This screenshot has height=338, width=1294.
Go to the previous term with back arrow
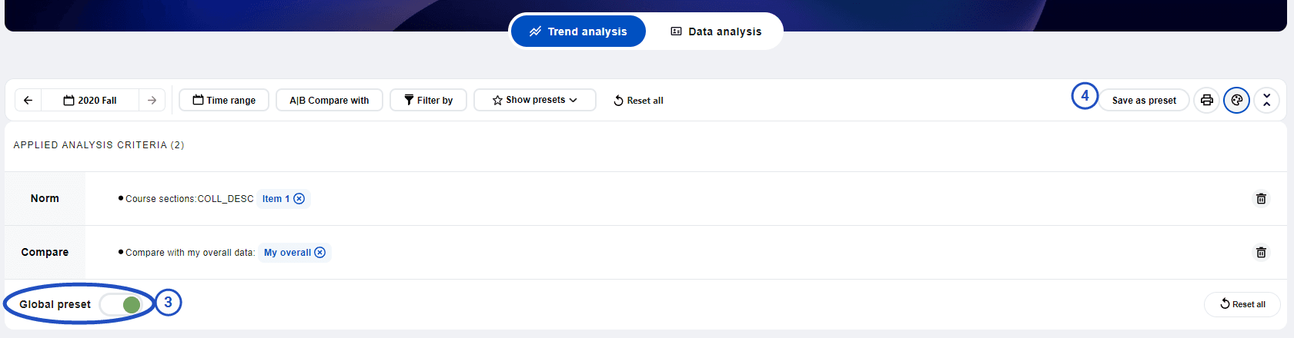tap(28, 100)
